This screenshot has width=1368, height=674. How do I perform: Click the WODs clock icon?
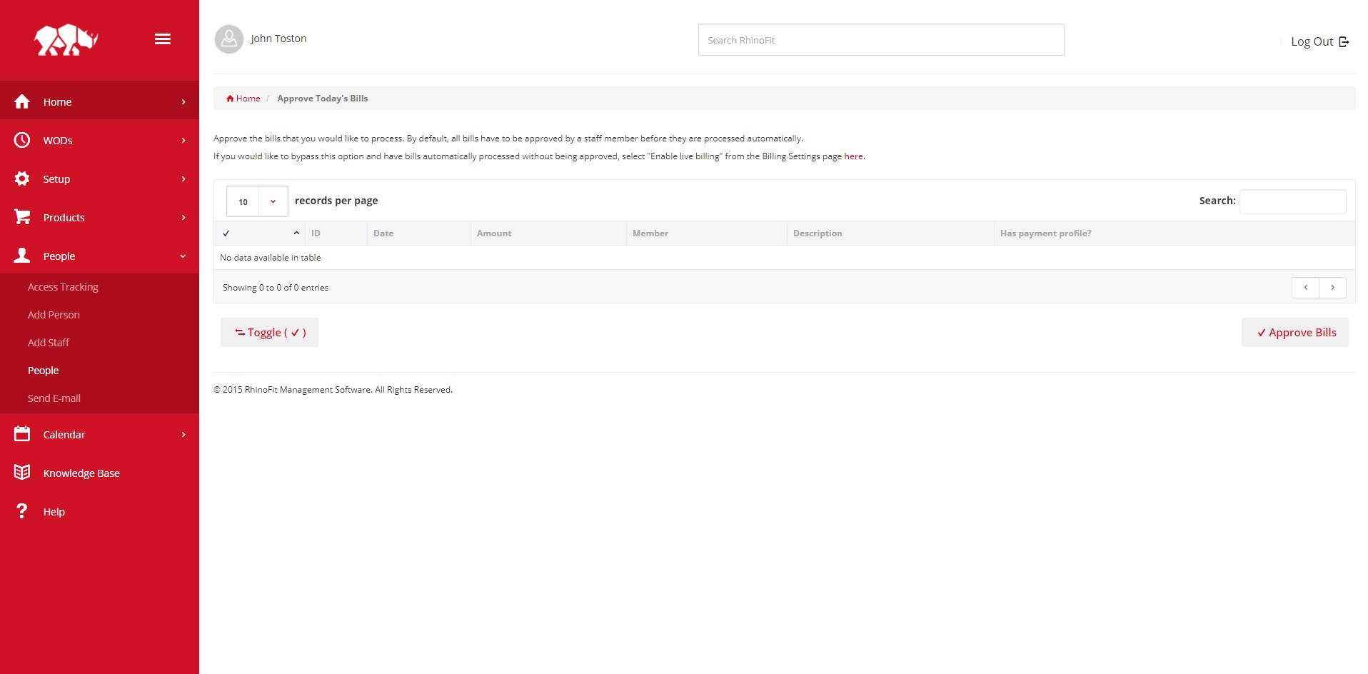click(x=22, y=140)
